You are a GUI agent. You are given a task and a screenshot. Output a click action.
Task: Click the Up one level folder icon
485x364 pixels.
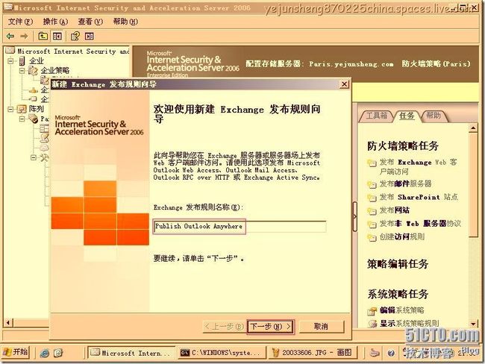pos(43,37)
